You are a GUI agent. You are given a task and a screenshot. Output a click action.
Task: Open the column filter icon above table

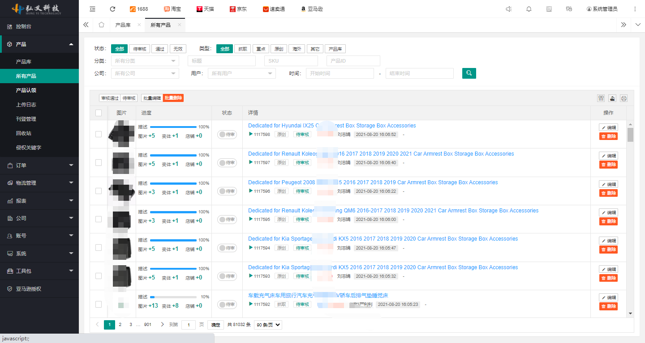[x=601, y=98]
